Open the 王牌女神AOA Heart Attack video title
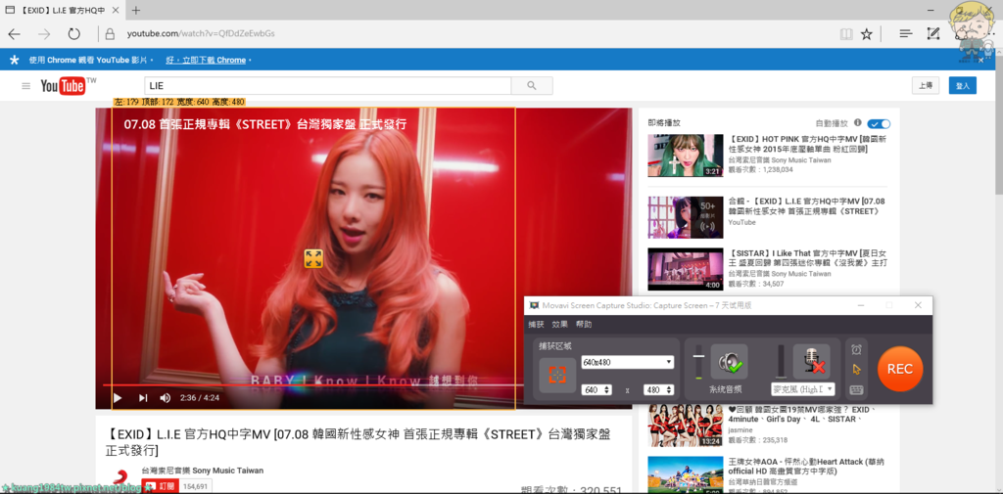This screenshot has width=1003, height=494. click(x=807, y=466)
